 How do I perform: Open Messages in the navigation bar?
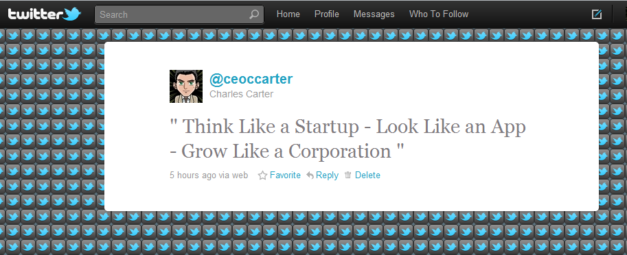click(x=374, y=14)
